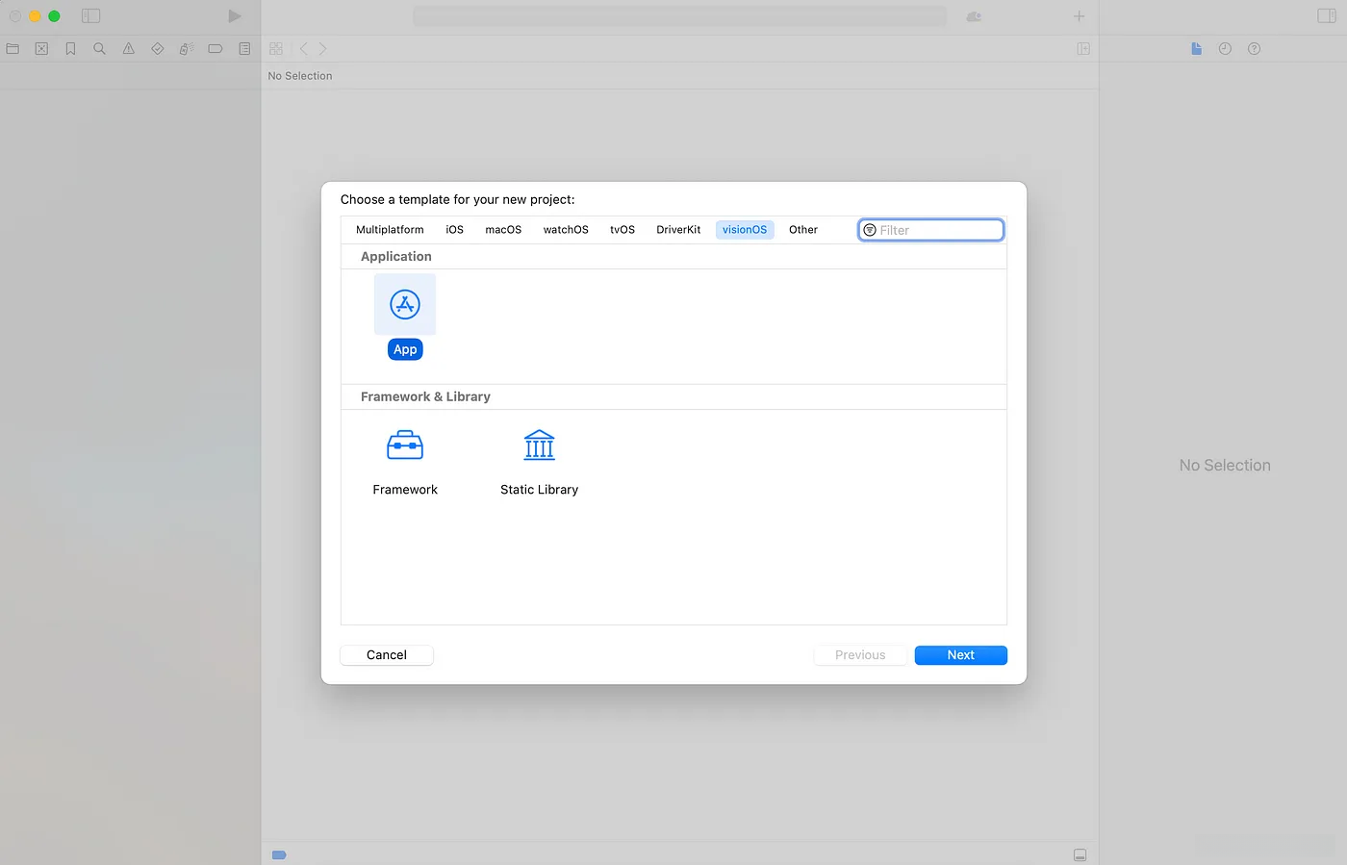Toggle the navigator sidebar in the toolbar
This screenshot has height=865, width=1347.
[x=90, y=16]
